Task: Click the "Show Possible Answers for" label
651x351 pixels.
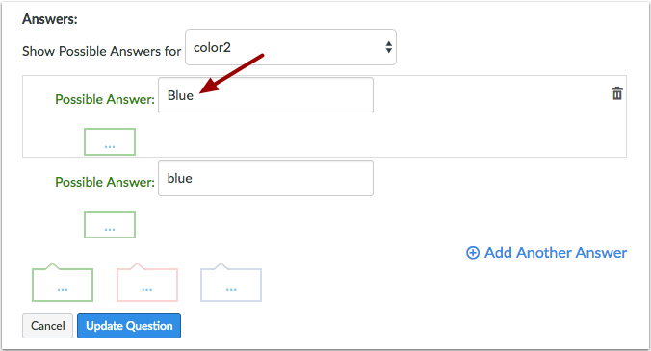Action: coord(102,51)
